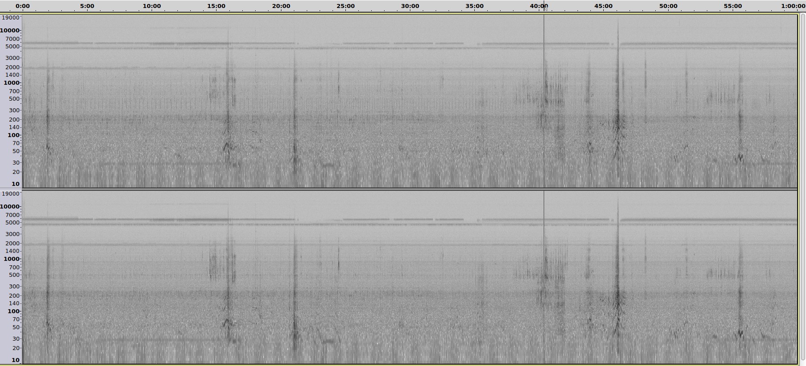Click the 1:00:00 end mark on the timeline
Screen dimensions: 806x366
click(793, 6)
